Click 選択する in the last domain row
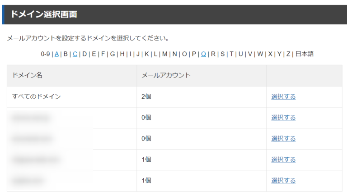The width and height of the screenshot is (347, 196). point(283,180)
